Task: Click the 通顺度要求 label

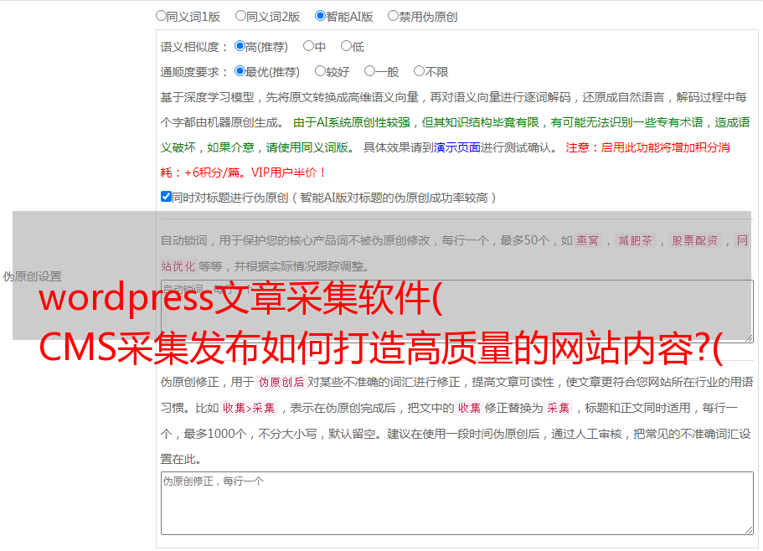Action: click(194, 73)
